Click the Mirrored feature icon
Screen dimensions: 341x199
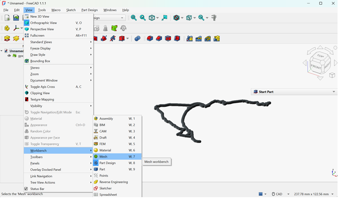click(x=189, y=39)
